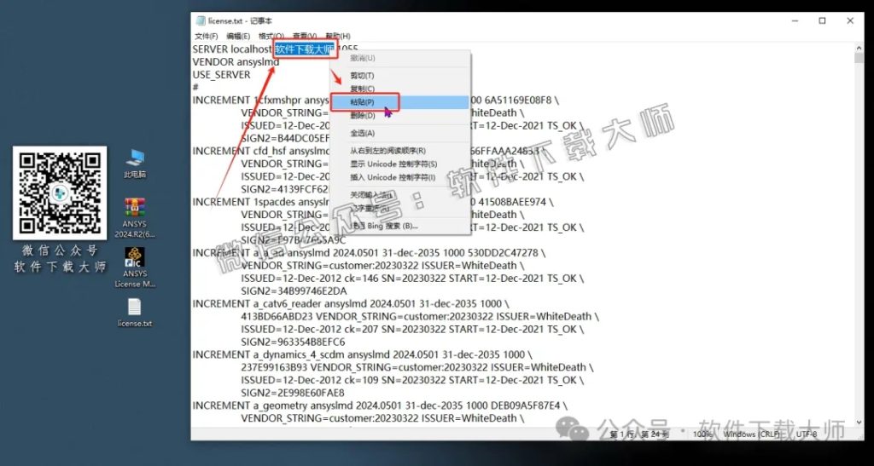Image resolution: width=874 pixels, height=466 pixels.
Task: Click the line starting 413BD66ABD23 VENDOR_STRING
Action: [420, 316]
